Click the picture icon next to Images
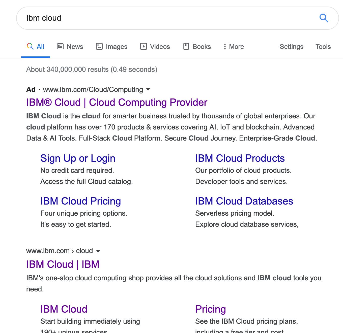Screen dimensions: 343x333 99,46
